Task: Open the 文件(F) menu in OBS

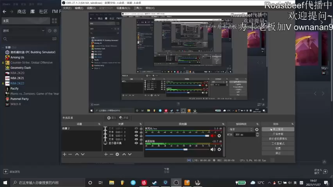Action: (x=67, y=8)
